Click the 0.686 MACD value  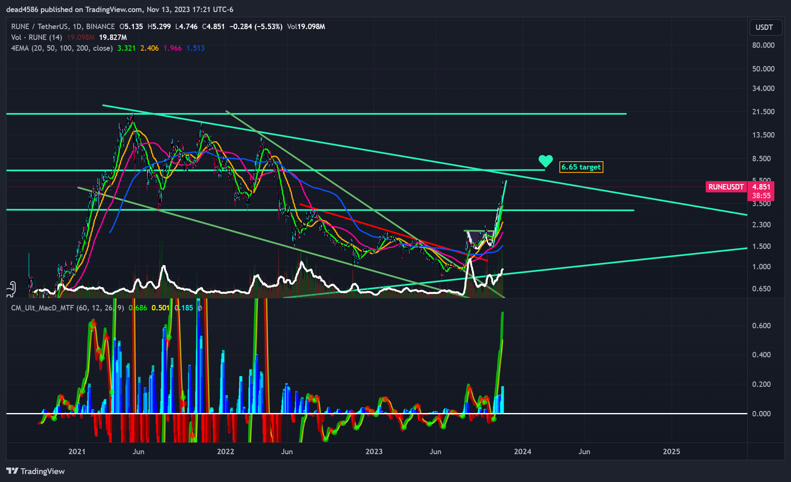[x=138, y=308]
